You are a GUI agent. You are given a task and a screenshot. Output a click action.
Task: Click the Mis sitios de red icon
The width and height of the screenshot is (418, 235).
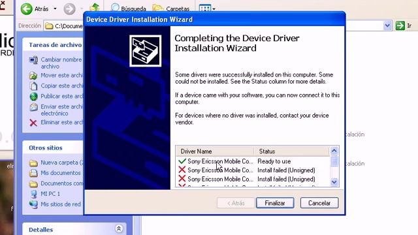pyautogui.click(x=33, y=204)
